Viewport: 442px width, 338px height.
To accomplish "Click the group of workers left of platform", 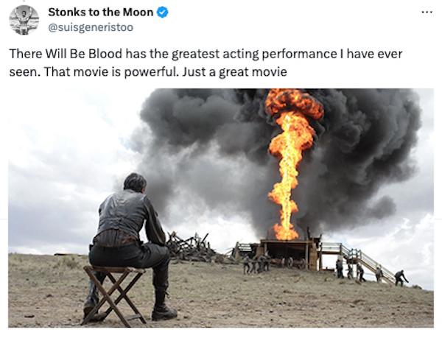I will pos(256,264).
